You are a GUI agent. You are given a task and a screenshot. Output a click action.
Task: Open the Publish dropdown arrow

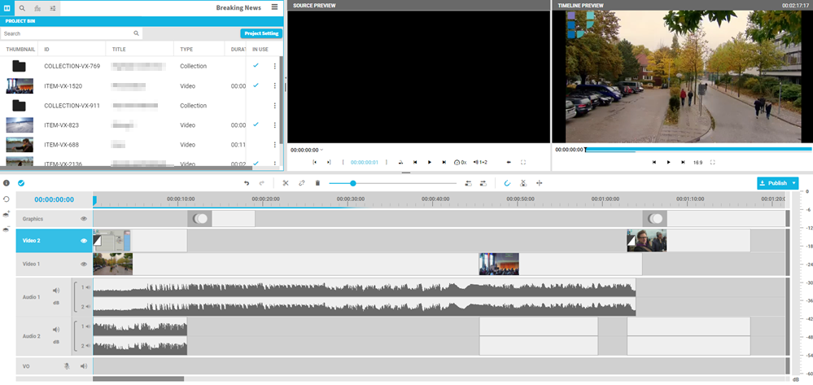pos(794,183)
